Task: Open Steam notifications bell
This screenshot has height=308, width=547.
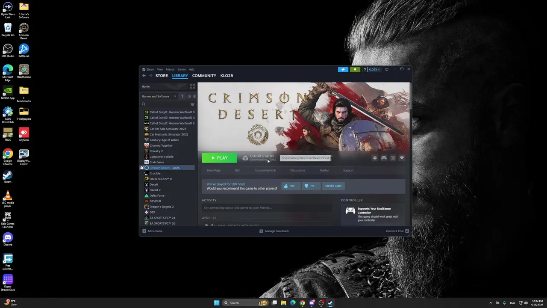Action: pos(355,69)
